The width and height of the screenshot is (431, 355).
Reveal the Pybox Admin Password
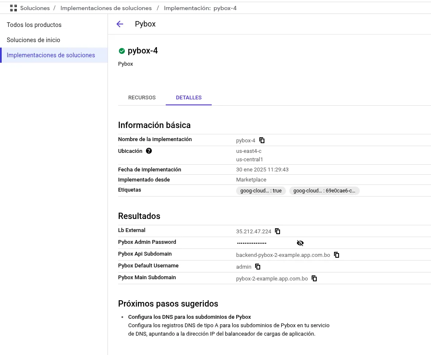tap(300, 243)
